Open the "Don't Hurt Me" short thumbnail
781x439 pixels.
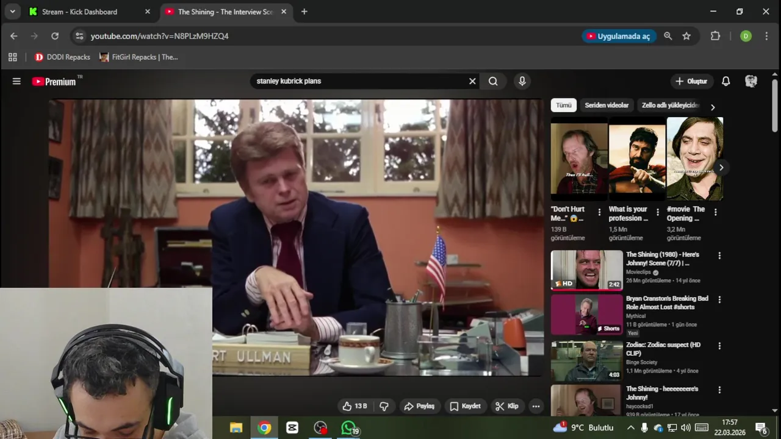[x=579, y=159]
